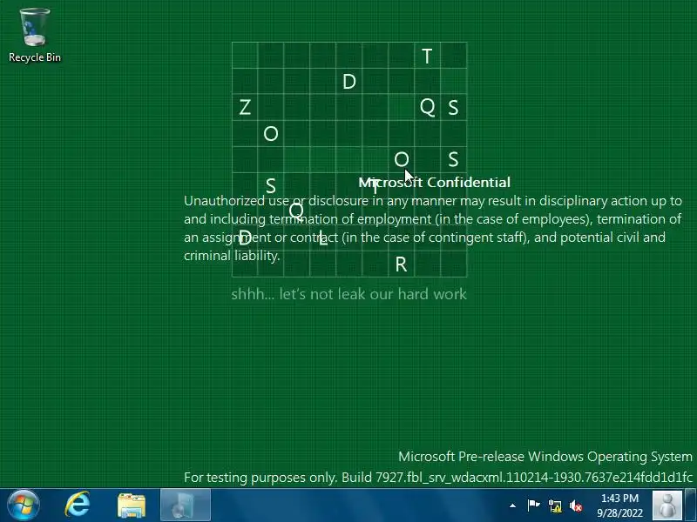
Task: Launch Internet Explorer from the taskbar
Action: (78, 505)
